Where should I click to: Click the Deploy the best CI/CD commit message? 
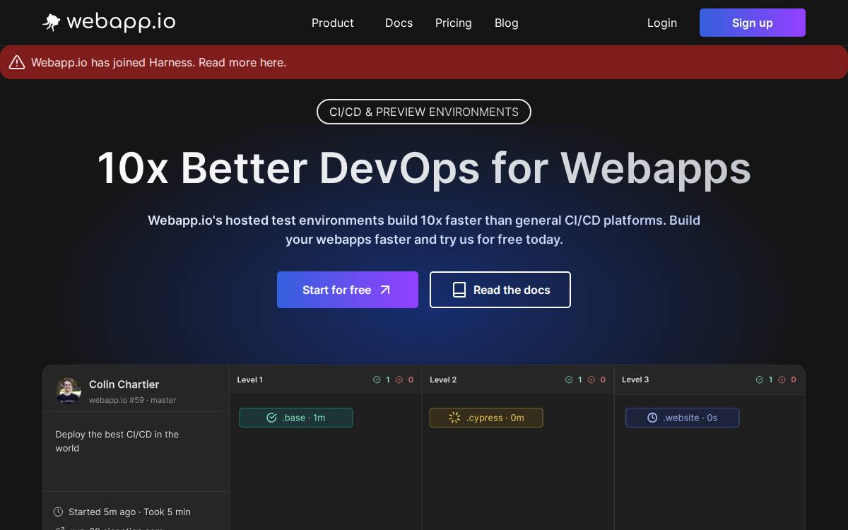[x=117, y=441]
